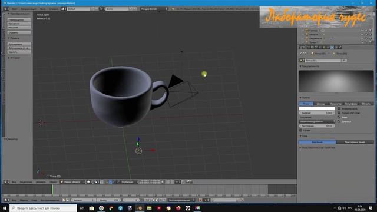Click the Удалить (Delete) button
Image resolution: width=377 pixels, height=212 pixels.
tap(19, 52)
